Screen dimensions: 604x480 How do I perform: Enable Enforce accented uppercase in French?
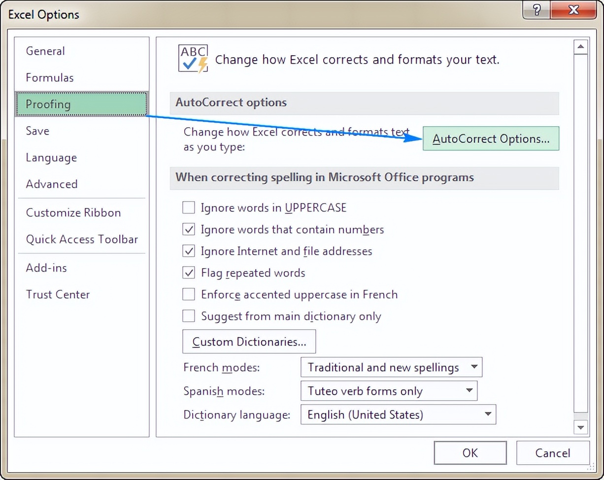(x=189, y=294)
